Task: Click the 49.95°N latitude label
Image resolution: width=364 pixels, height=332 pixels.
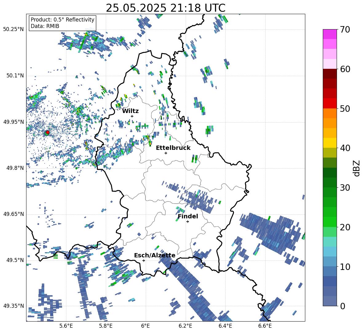Action: 14,122
